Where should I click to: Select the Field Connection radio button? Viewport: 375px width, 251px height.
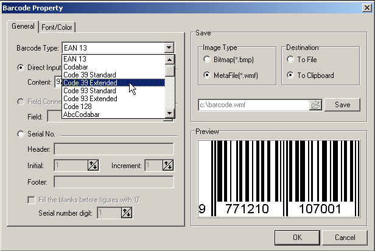[x=21, y=102]
